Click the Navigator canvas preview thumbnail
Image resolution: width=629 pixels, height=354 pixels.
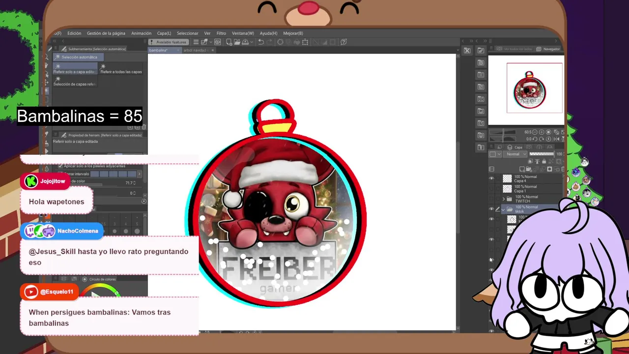point(526,90)
